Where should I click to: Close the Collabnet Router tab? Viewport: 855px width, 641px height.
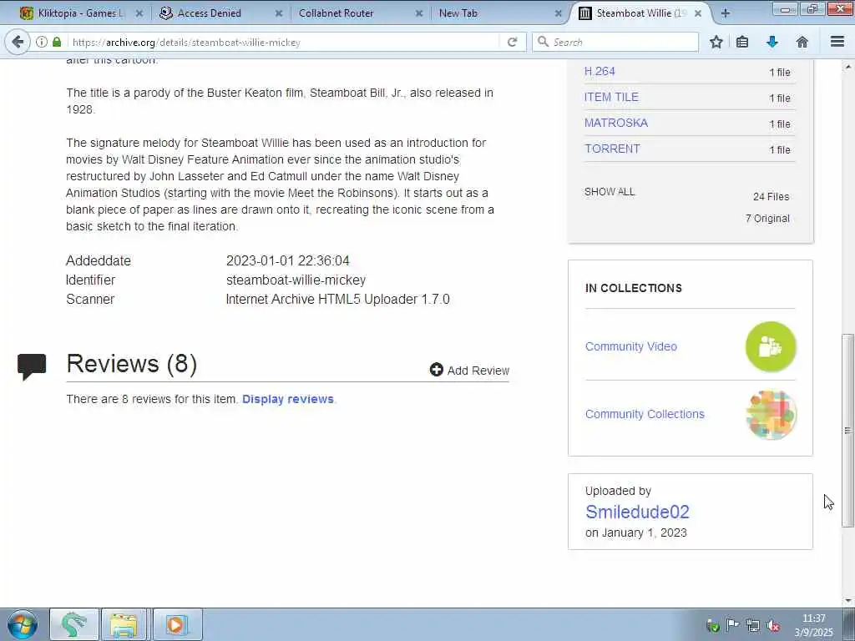coord(419,13)
